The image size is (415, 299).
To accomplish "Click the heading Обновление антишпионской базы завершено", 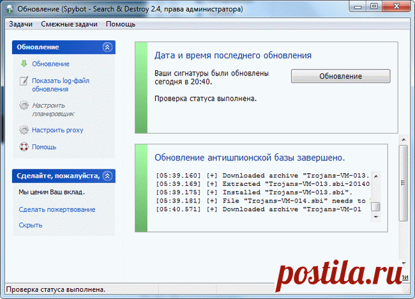I will pyautogui.click(x=250, y=158).
